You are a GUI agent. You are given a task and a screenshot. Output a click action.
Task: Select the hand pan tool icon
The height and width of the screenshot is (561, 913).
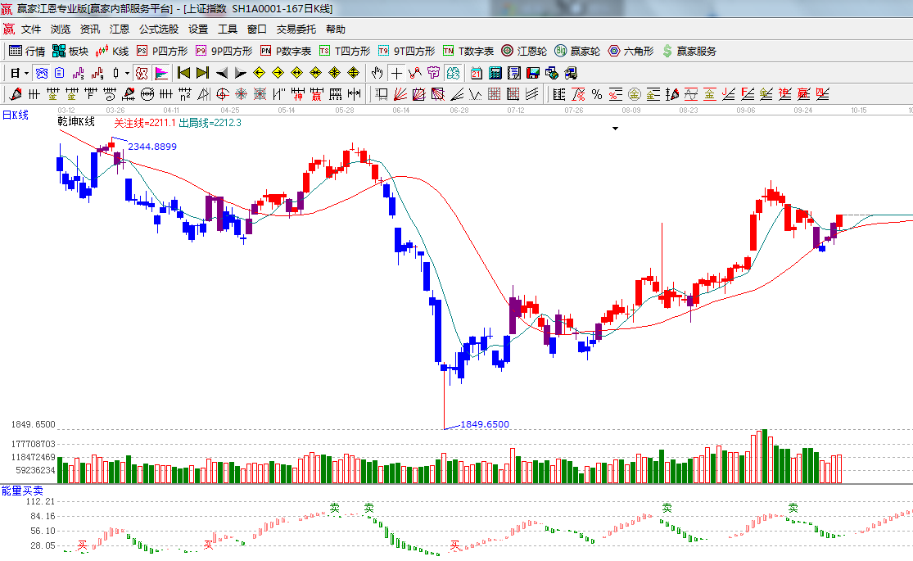[377, 72]
